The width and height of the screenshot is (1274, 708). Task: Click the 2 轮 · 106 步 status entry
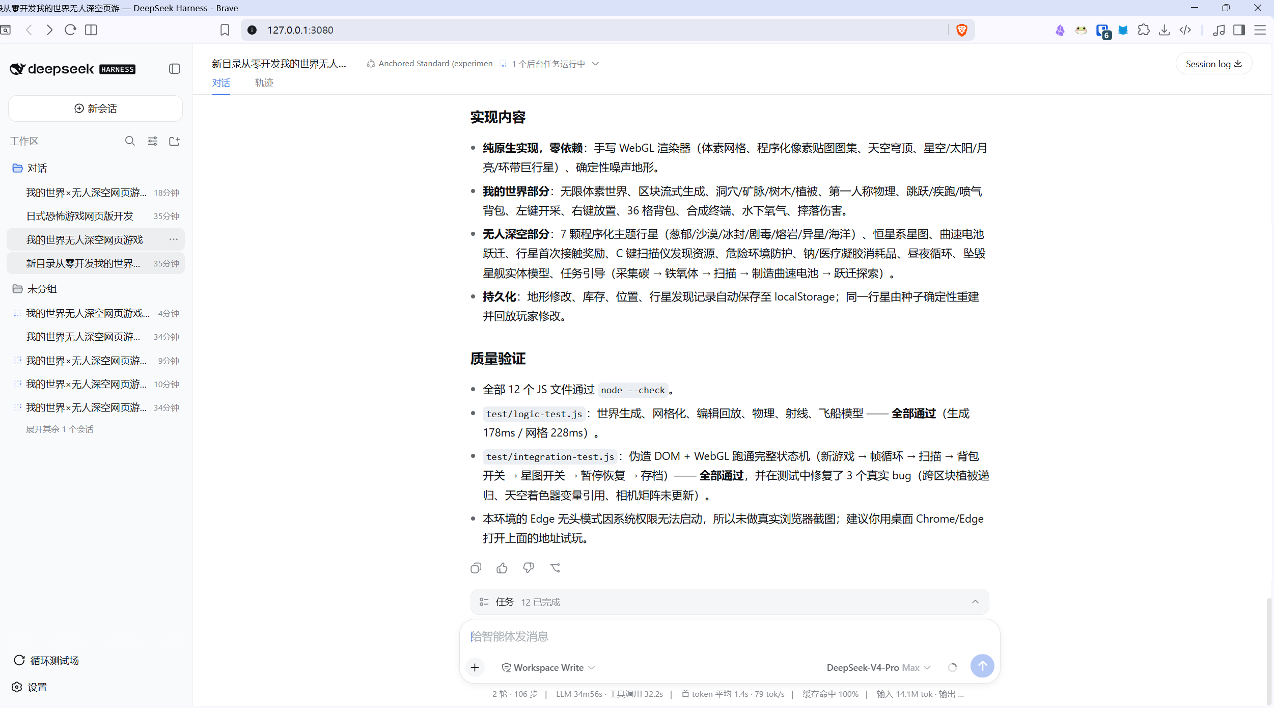515,694
